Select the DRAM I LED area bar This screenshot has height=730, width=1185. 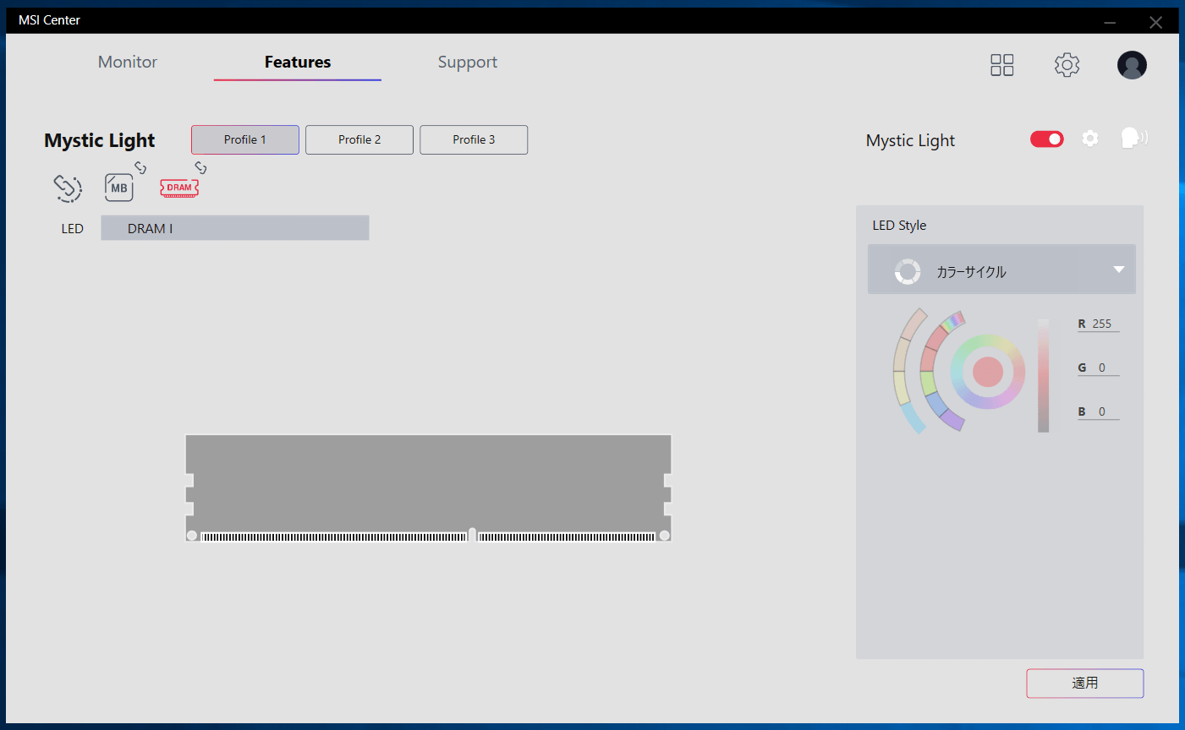coord(235,228)
